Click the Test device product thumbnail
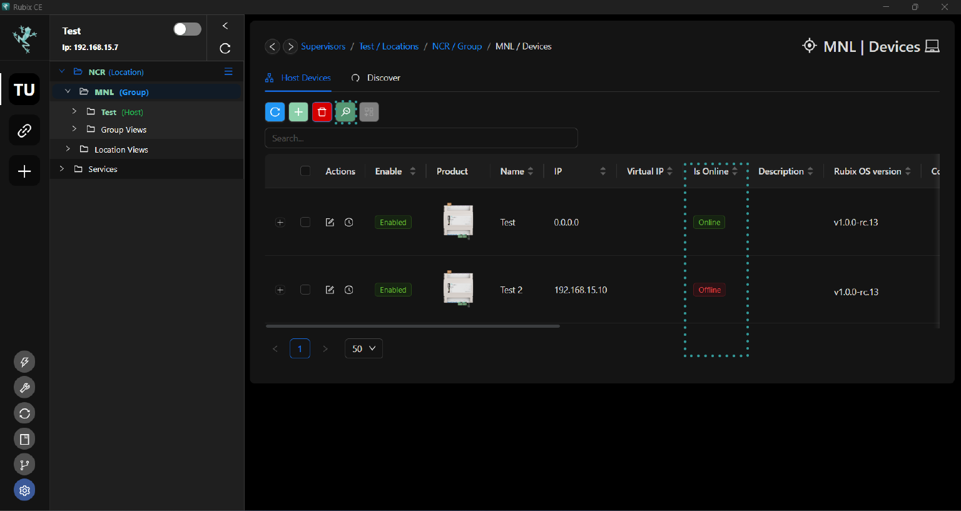Screen dimensions: 961x511 coord(458,221)
